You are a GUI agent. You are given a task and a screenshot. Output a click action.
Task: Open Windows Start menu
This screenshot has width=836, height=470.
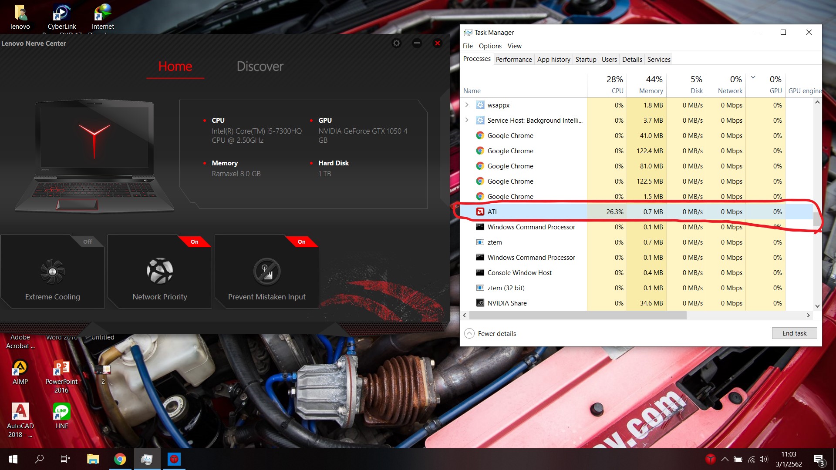coord(13,459)
